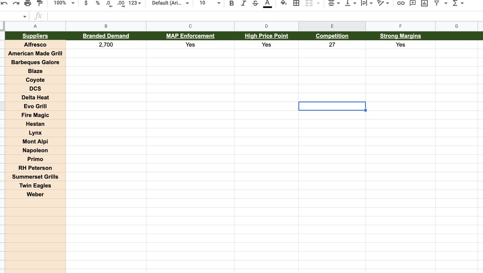The width and height of the screenshot is (483, 273).
Task: Click the Suppliers header cell
Action: (x=35, y=36)
